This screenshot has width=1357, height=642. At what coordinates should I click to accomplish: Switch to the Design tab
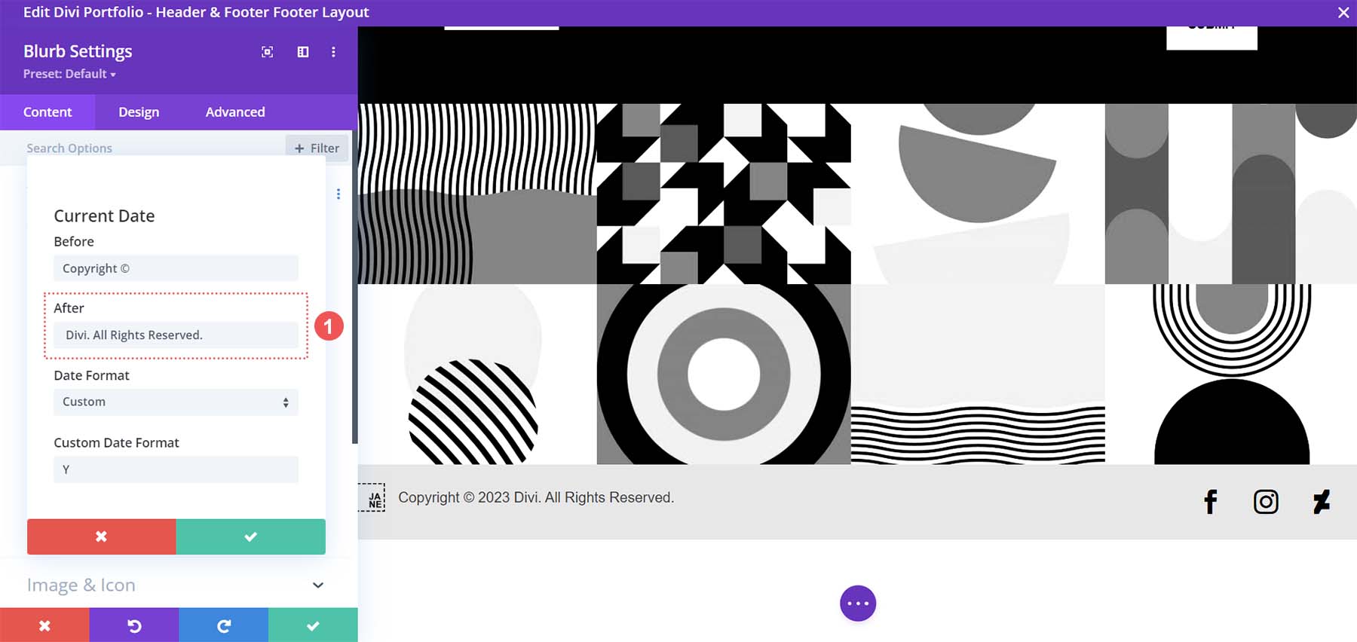coord(139,112)
